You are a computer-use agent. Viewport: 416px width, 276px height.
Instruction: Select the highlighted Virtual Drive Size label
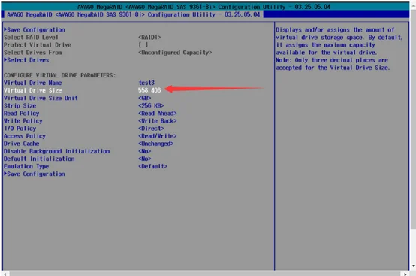pyautogui.click(x=32, y=90)
